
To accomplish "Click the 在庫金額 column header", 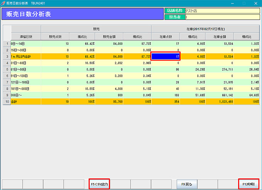I will (x=220, y=37).
